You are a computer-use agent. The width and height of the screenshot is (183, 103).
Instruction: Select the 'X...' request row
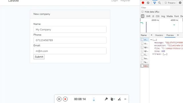pos(144,55)
